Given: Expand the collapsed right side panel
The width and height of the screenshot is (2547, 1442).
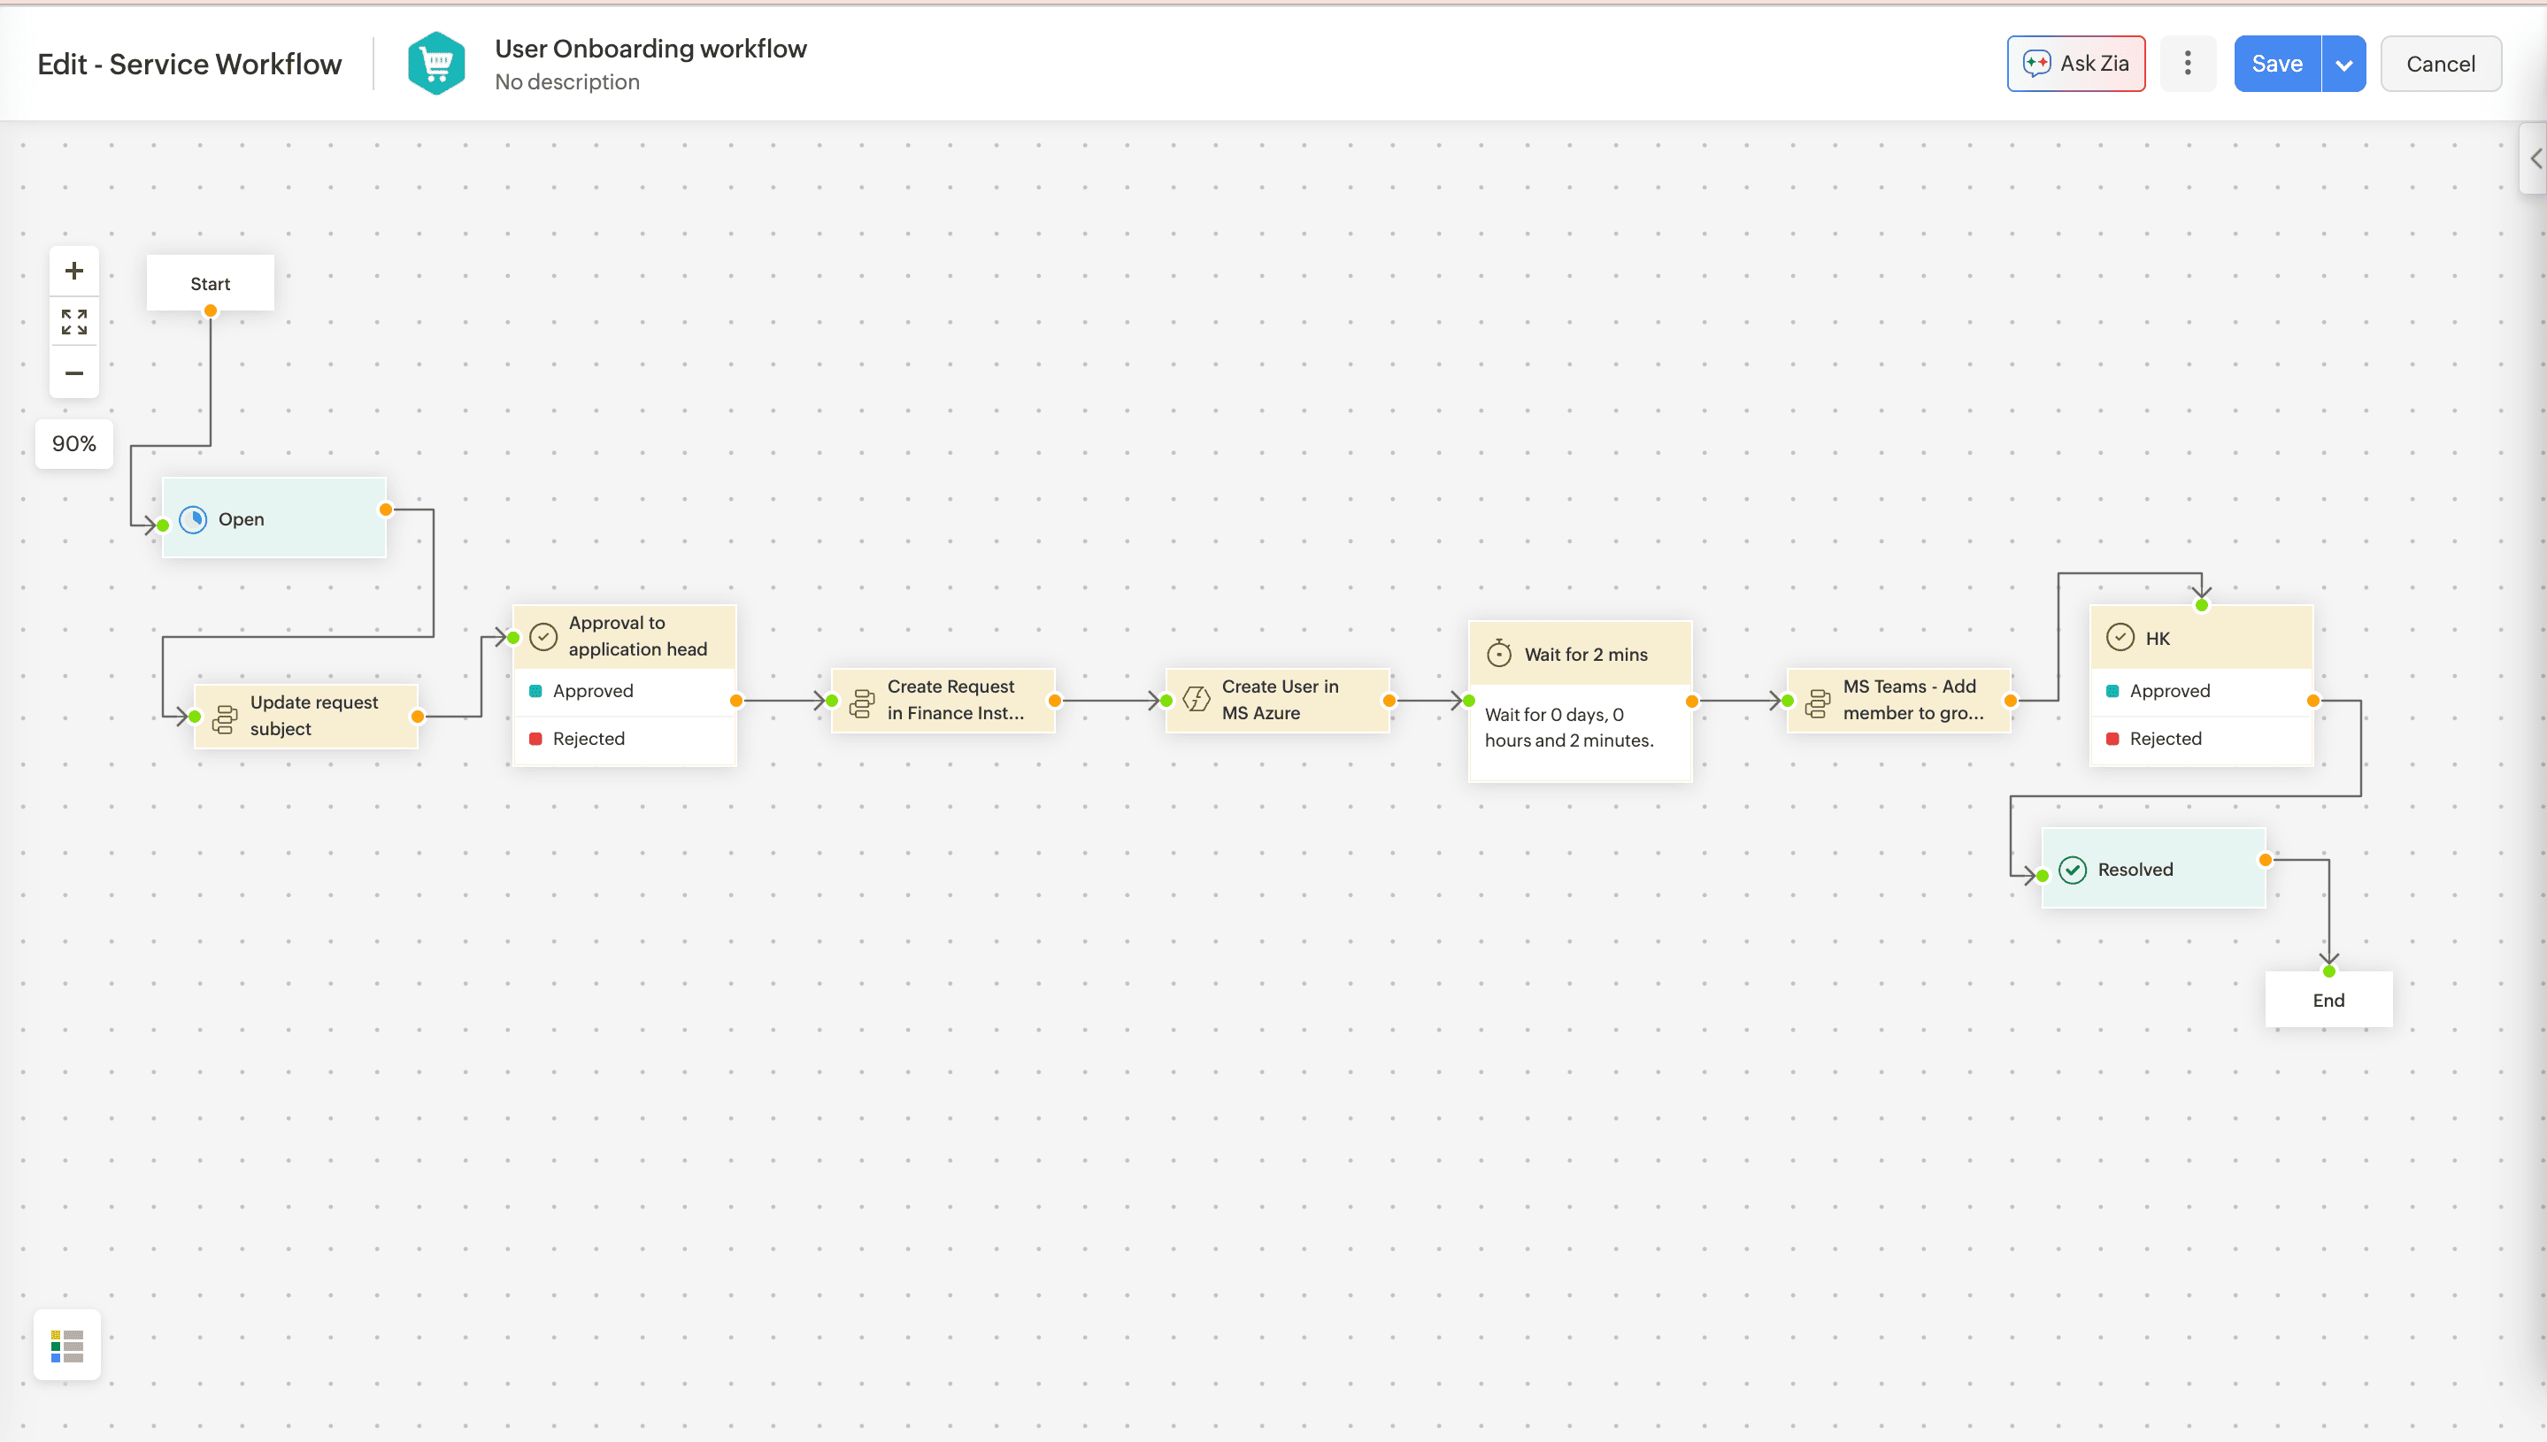Looking at the screenshot, I should pyautogui.click(x=2534, y=158).
